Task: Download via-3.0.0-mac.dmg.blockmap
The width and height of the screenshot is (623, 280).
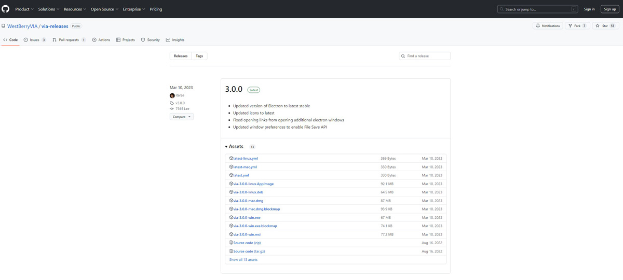Action: coord(256,209)
